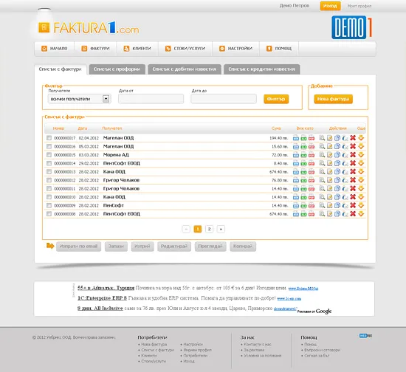
Task: Tick checkbox for invoice 0000000016
Action: (49, 147)
